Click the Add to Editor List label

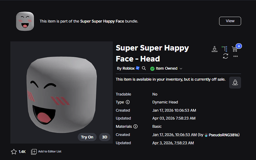click(50, 151)
